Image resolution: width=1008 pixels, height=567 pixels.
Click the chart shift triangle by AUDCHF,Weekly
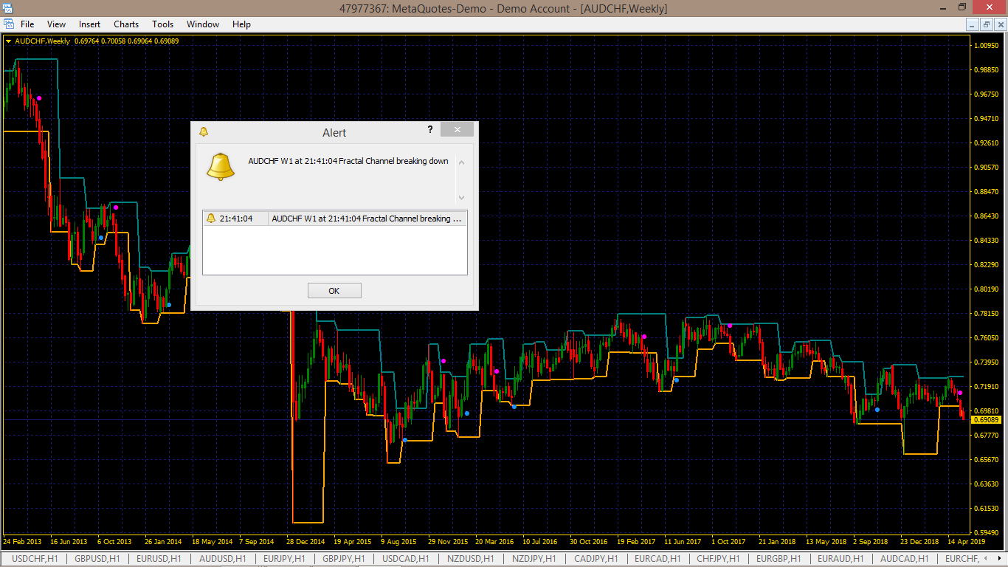[x=8, y=41]
